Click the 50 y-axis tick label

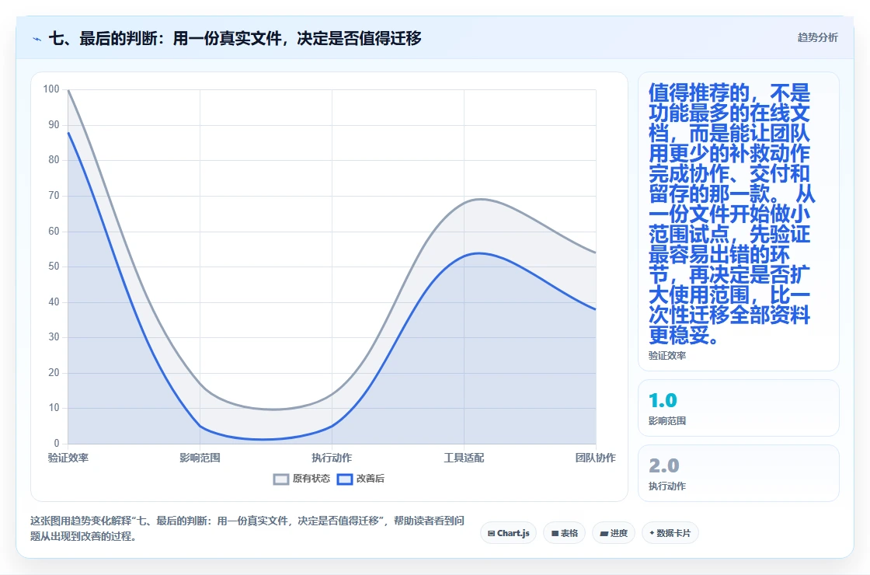(x=54, y=266)
